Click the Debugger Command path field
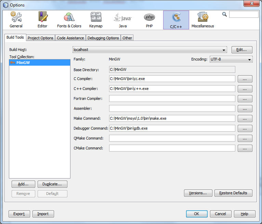The height and width of the screenshot is (224, 262). [x=172, y=128]
